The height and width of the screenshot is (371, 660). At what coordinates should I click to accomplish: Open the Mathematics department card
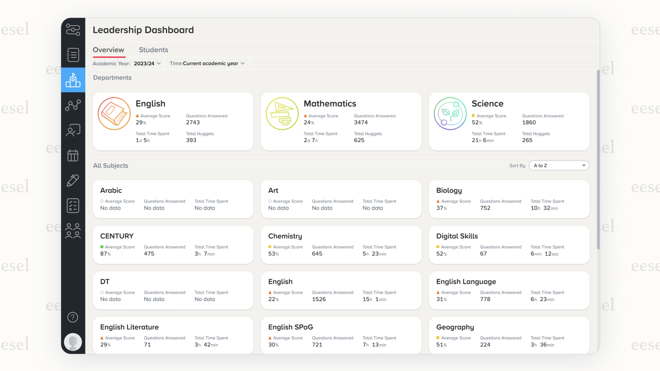tap(341, 121)
